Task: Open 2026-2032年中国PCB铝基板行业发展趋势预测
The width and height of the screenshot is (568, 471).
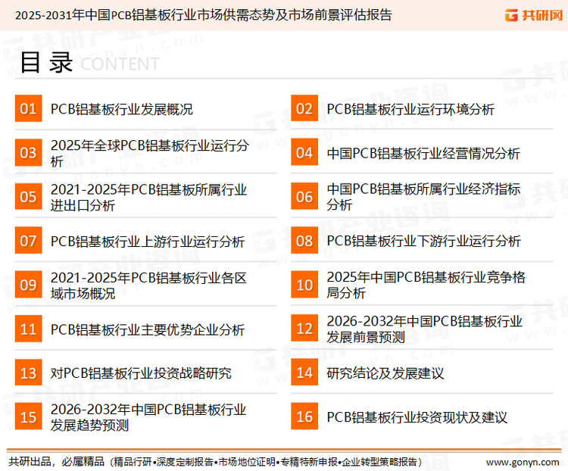Action: [x=148, y=417]
